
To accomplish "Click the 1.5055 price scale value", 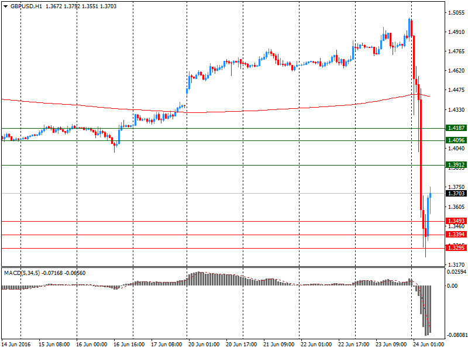I will click(x=456, y=12).
